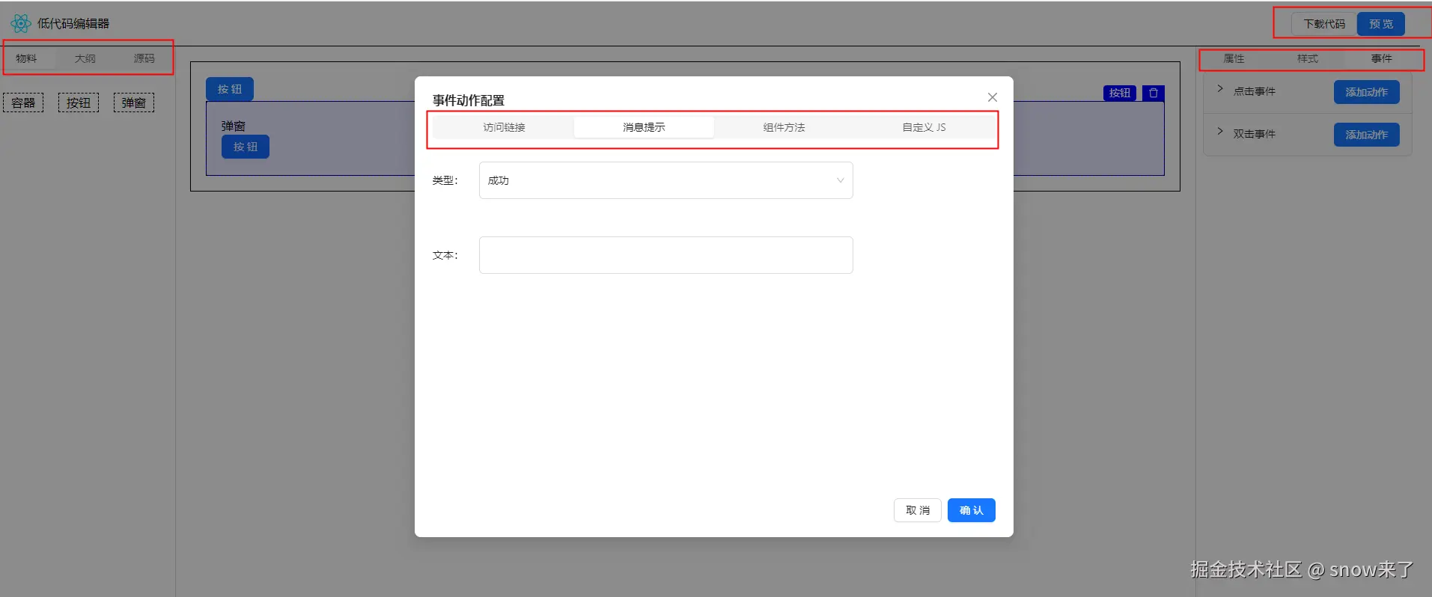Select the 事件 settings tab
This screenshot has width=1432, height=597.
point(1381,58)
